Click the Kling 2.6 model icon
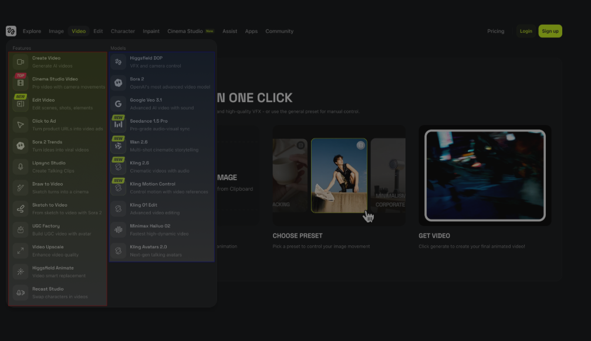Image resolution: width=591 pixels, height=341 pixels. 118,167
